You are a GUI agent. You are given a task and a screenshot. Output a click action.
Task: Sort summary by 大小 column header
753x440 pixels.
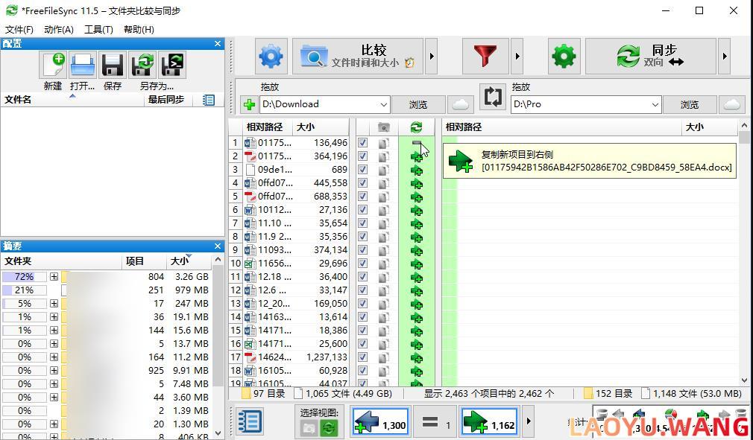[x=189, y=261]
